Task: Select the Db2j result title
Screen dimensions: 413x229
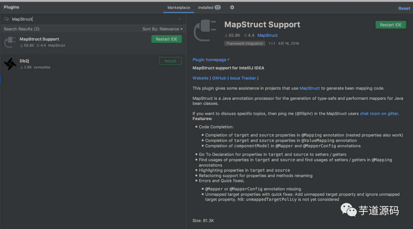Action: 24,61
